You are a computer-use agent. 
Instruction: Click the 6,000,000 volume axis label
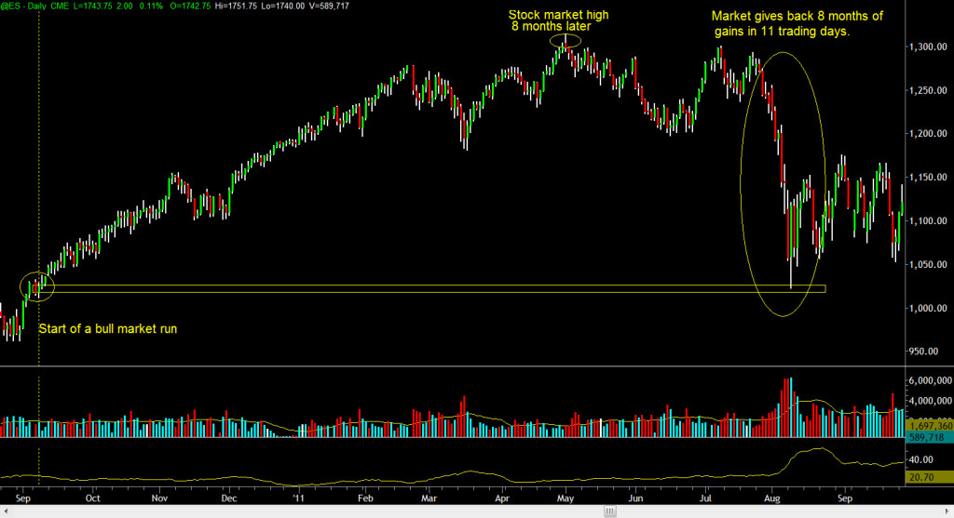tap(929, 380)
